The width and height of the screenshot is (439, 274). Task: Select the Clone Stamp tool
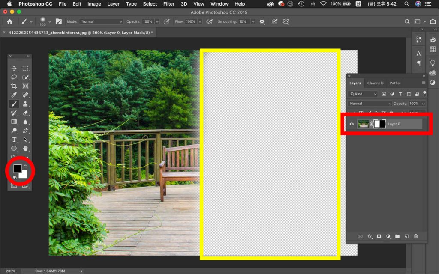click(x=25, y=104)
